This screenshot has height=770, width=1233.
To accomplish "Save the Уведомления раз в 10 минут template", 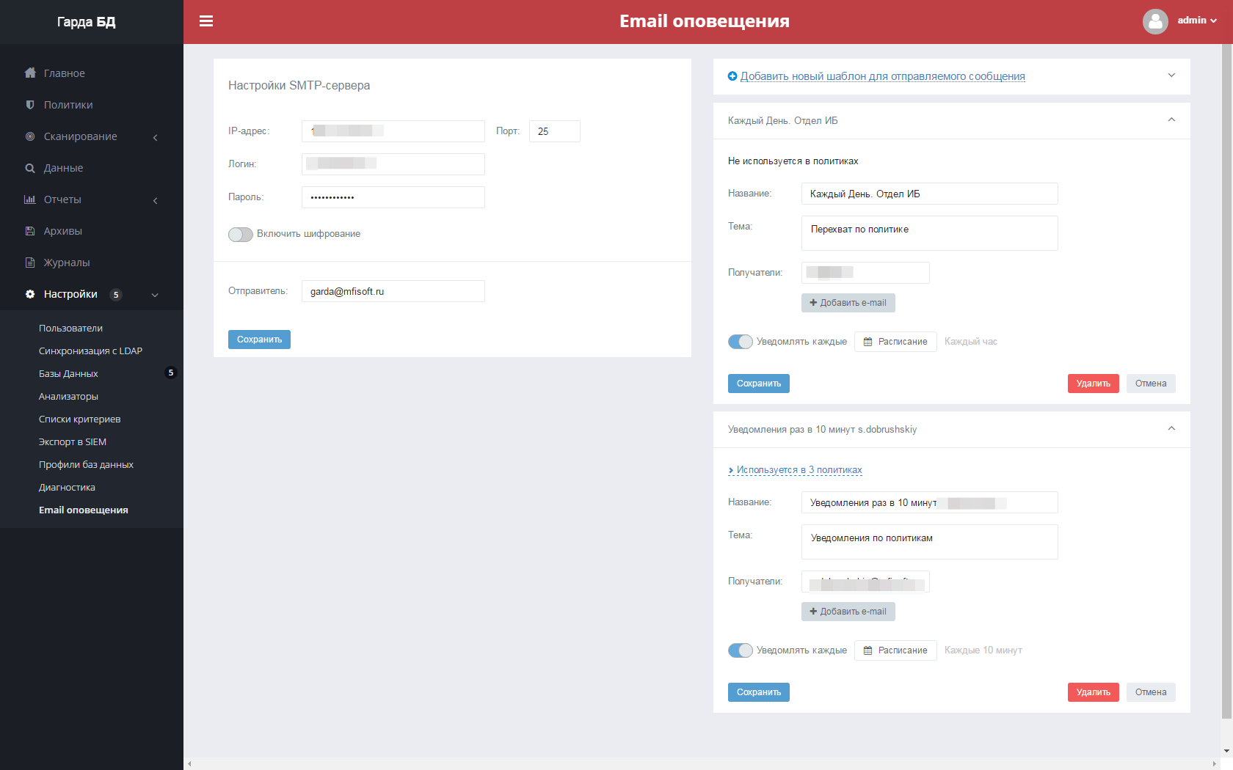I will 758,692.
